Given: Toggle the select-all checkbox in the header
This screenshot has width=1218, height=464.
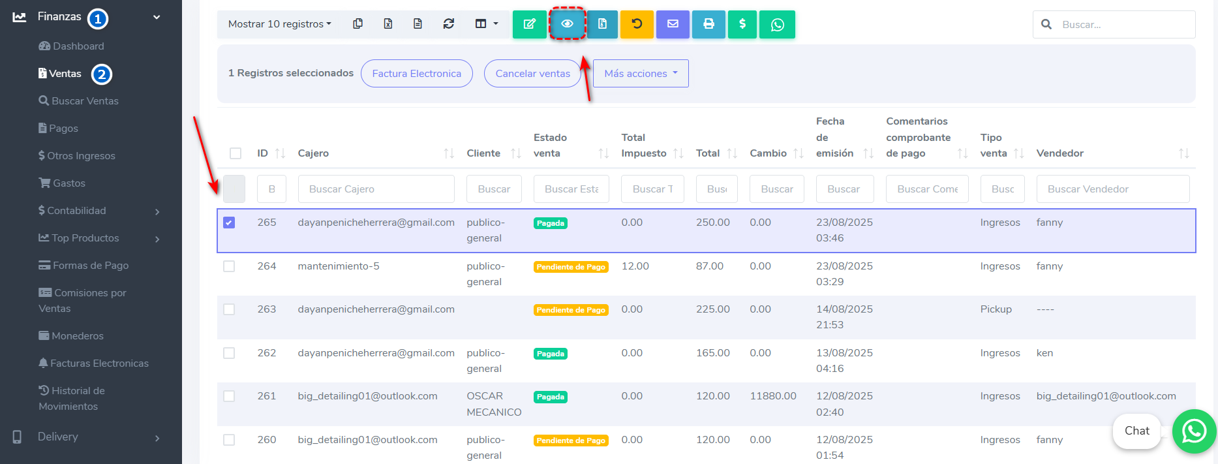Looking at the screenshot, I should pyautogui.click(x=236, y=153).
